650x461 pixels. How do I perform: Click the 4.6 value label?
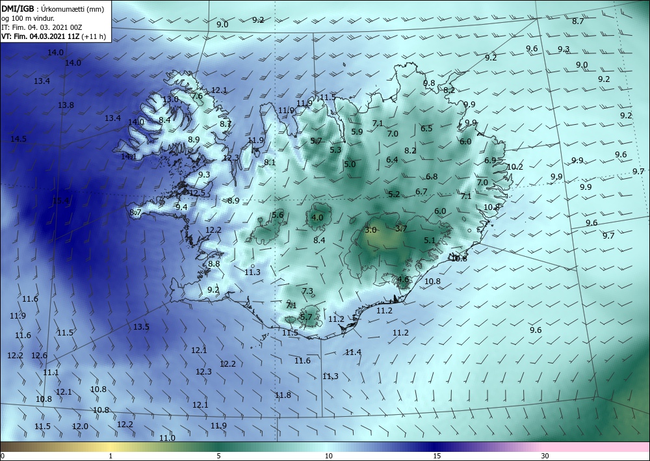tap(403, 280)
